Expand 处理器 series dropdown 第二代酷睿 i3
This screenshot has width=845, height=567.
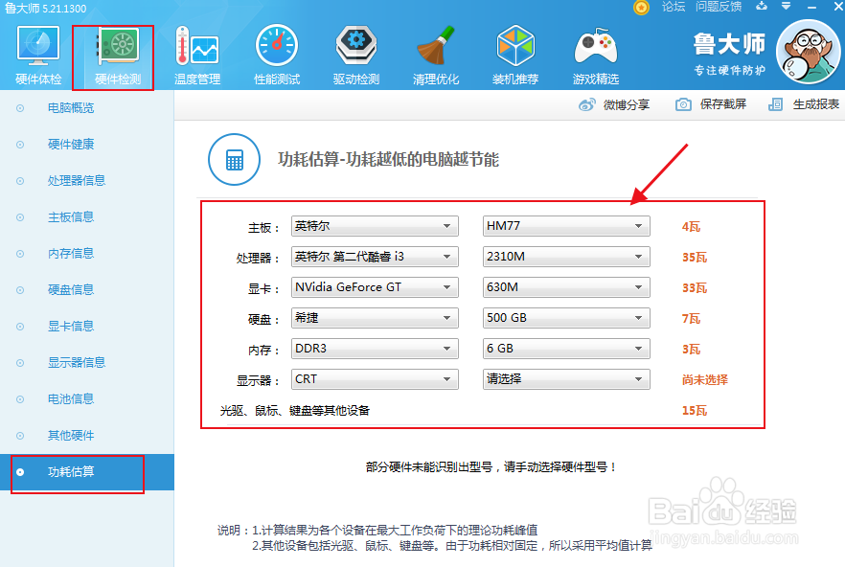[x=375, y=257]
